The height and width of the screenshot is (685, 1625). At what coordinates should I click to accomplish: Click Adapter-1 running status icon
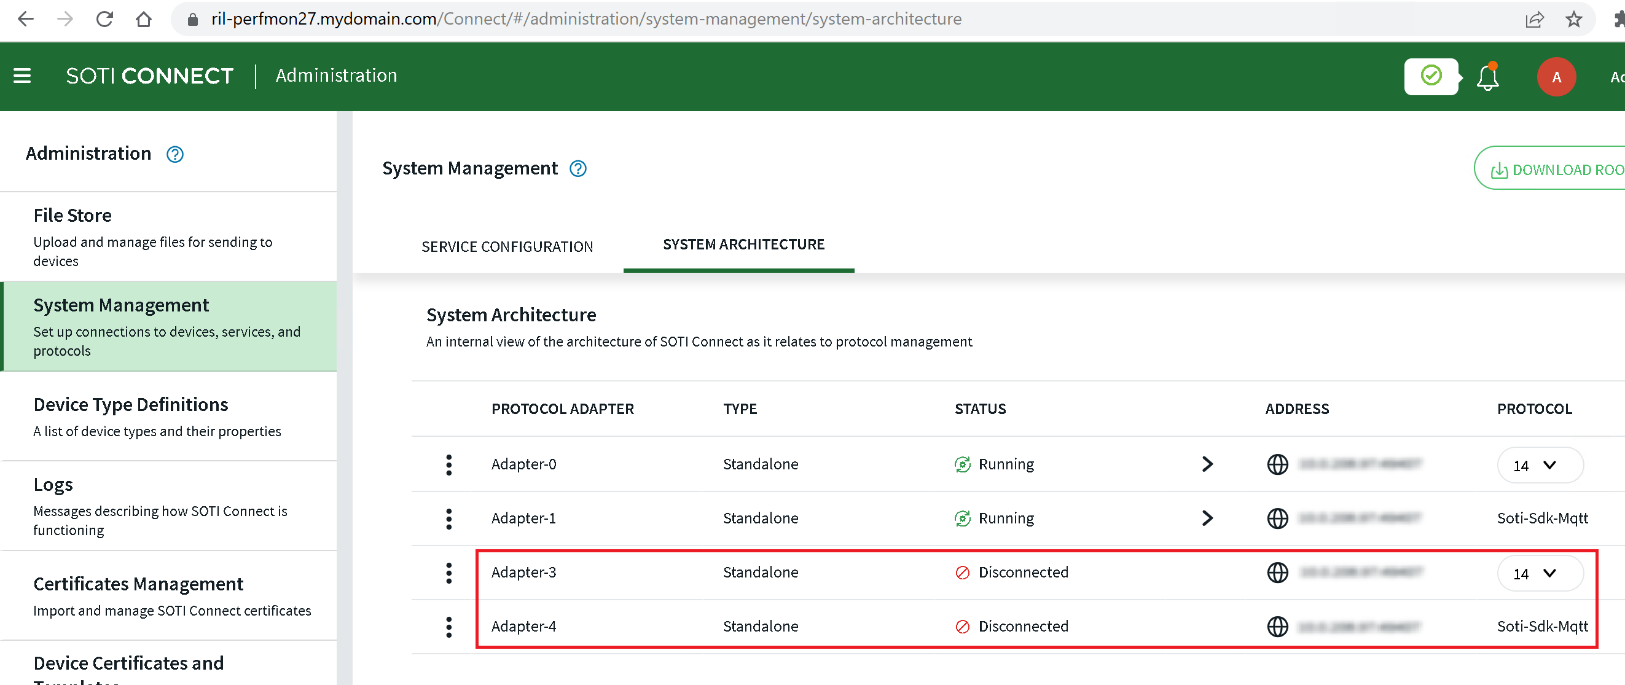962,519
